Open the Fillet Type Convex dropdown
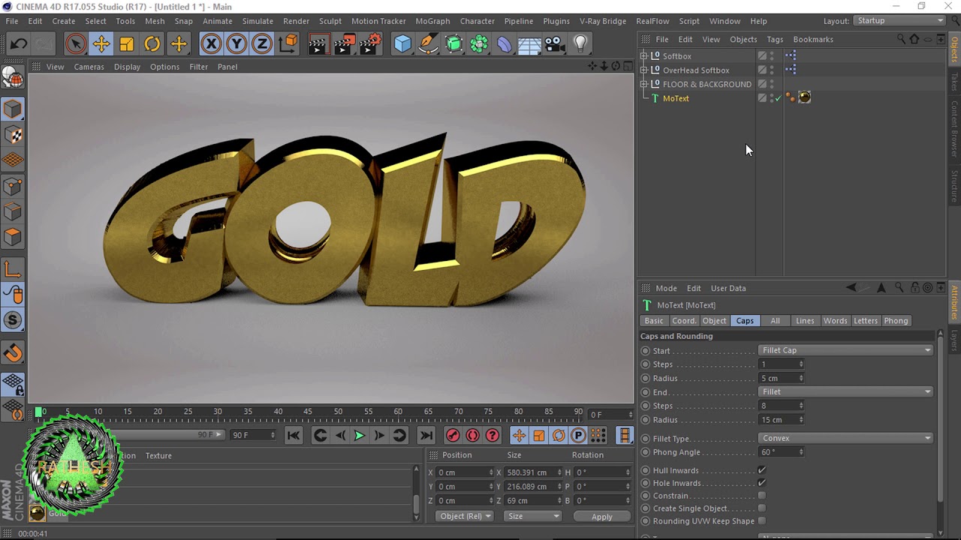Screen dimensions: 961x540 [845, 438]
